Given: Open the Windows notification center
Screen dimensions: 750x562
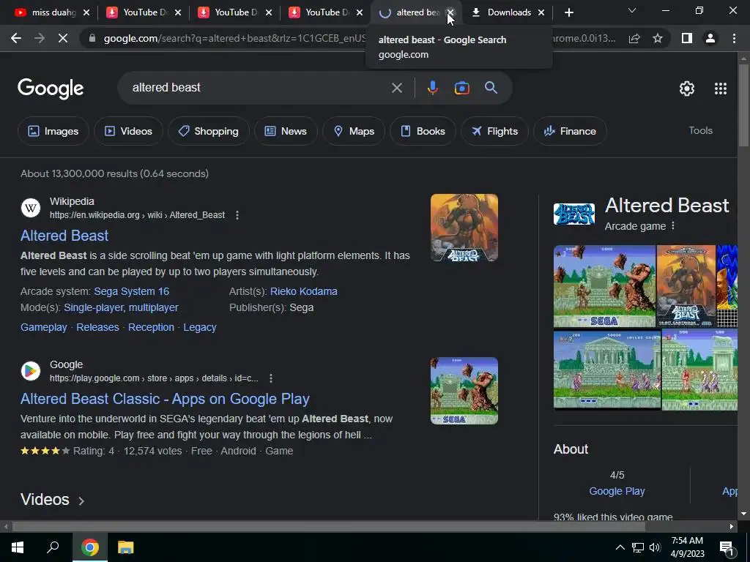Looking at the screenshot, I should pyautogui.click(x=727, y=548).
